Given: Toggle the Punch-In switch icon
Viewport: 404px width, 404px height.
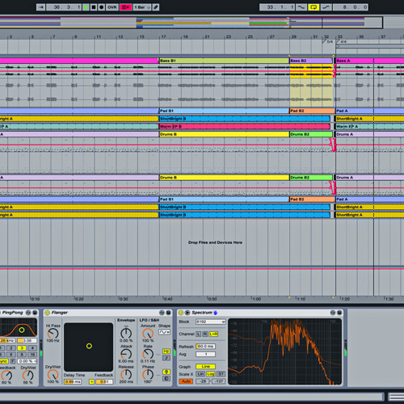Looking at the screenshot, I should tap(301, 7).
